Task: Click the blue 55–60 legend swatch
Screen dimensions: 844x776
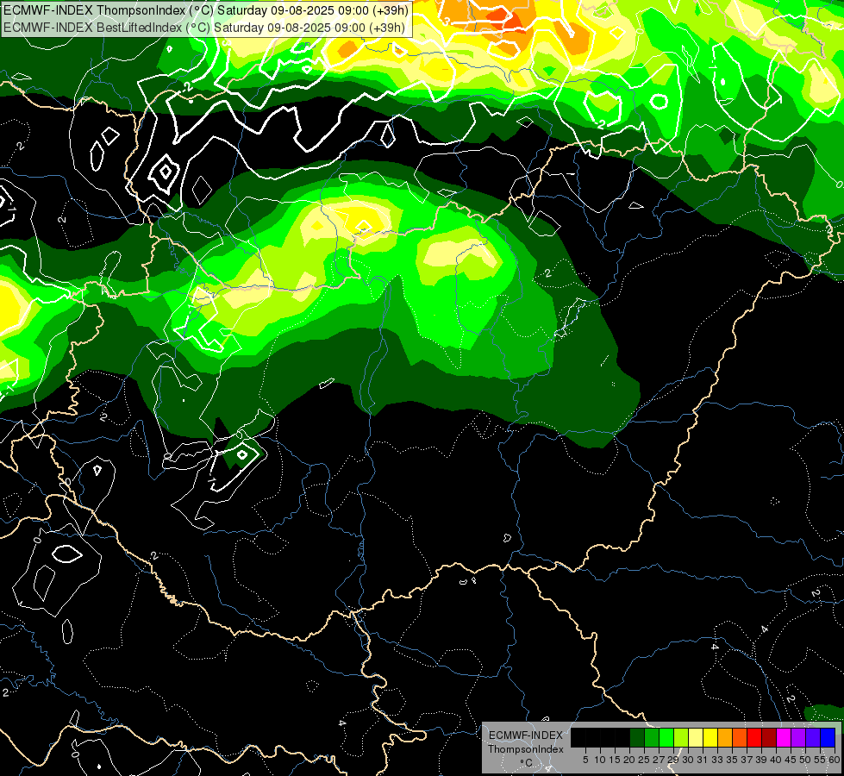Action: (x=828, y=737)
